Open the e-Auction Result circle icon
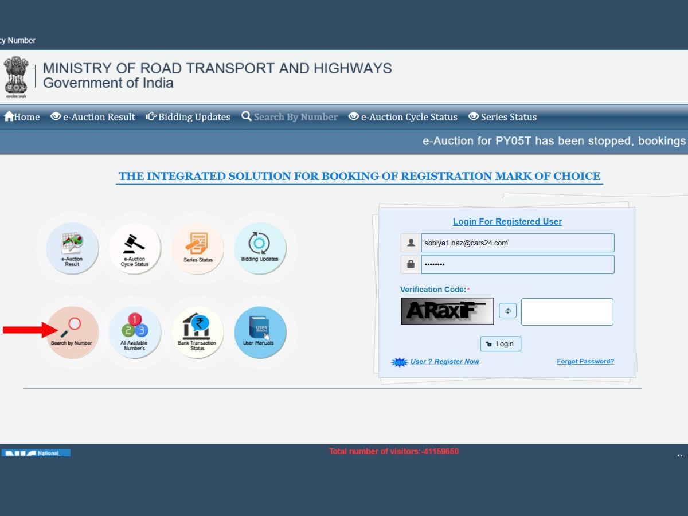This screenshot has height=516, width=688. click(72, 249)
